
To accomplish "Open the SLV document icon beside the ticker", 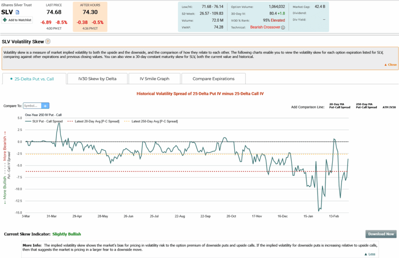I will 17,13.
